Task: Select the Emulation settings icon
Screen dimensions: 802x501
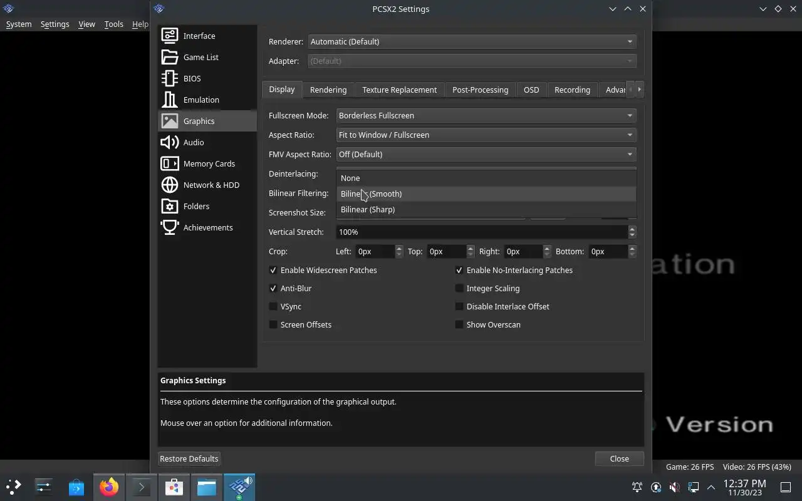Action: tap(170, 100)
